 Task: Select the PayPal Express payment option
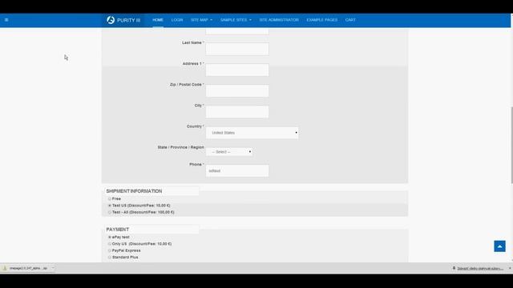click(110, 250)
